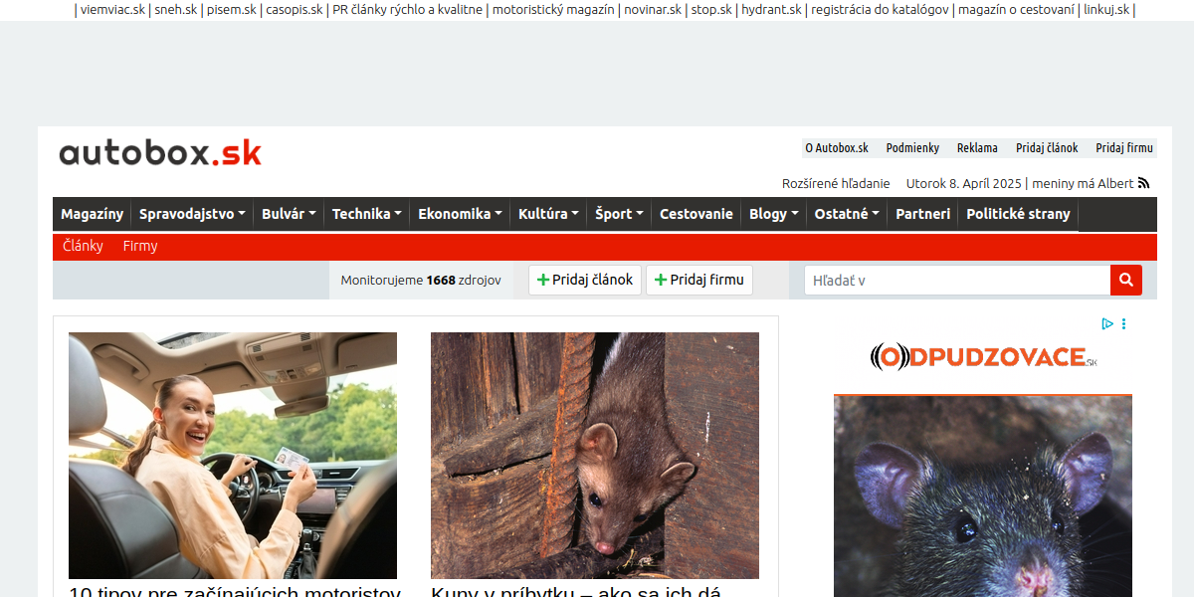The width and height of the screenshot is (1194, 597).
Task: Open the Politické strany menu item
Action: tap(1018, 214)
